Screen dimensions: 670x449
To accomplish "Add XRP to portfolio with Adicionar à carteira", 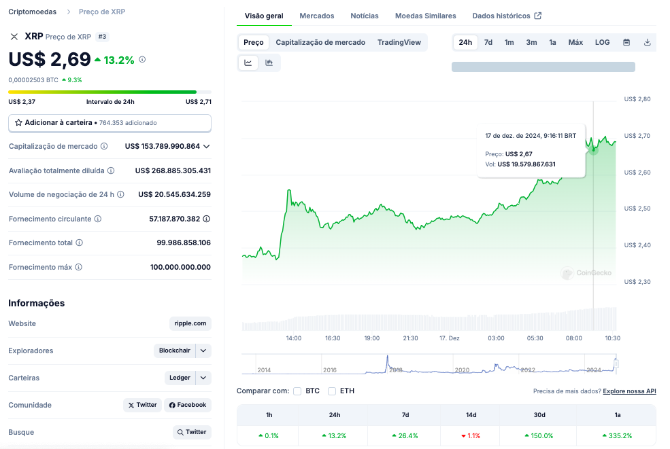I will 110,123.
